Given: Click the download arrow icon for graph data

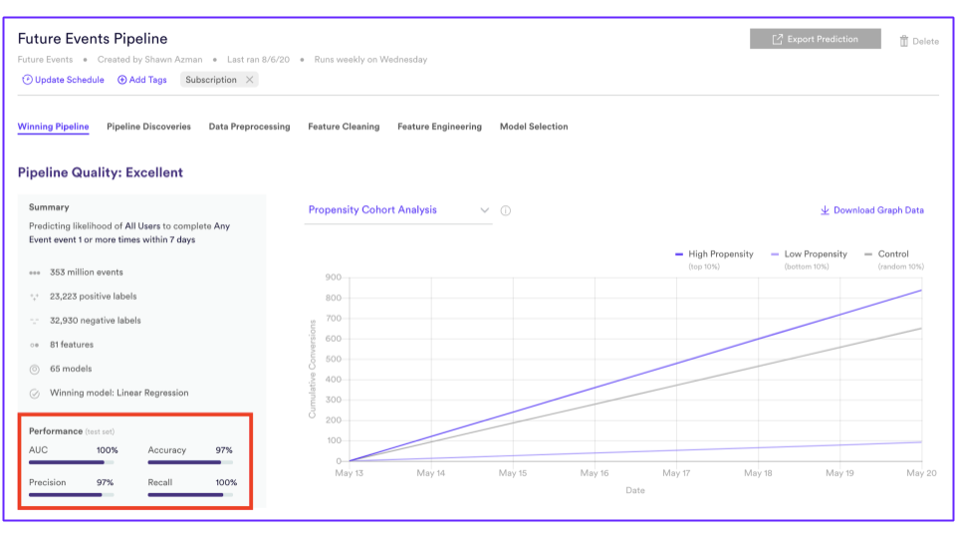Looking at the screenshot, I should click(x=825, y=210).
